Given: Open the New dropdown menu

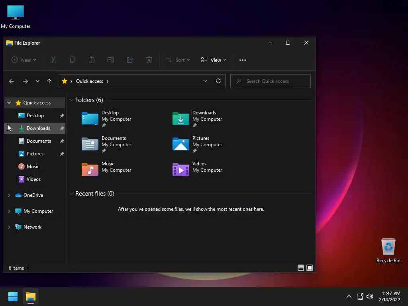Looking at the screenshot, I should coord(24,60).
